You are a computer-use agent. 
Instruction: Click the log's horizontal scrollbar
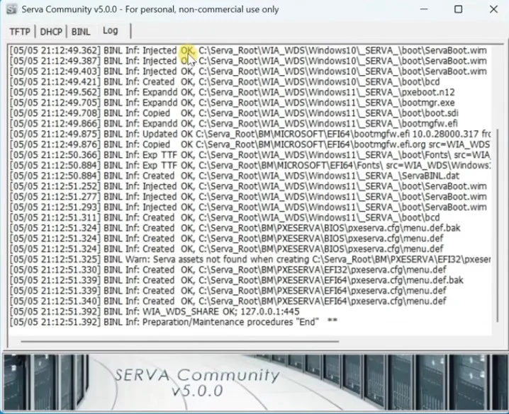pos(180,341)
